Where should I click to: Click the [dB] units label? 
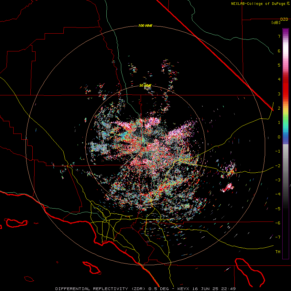tap(276, 23)
